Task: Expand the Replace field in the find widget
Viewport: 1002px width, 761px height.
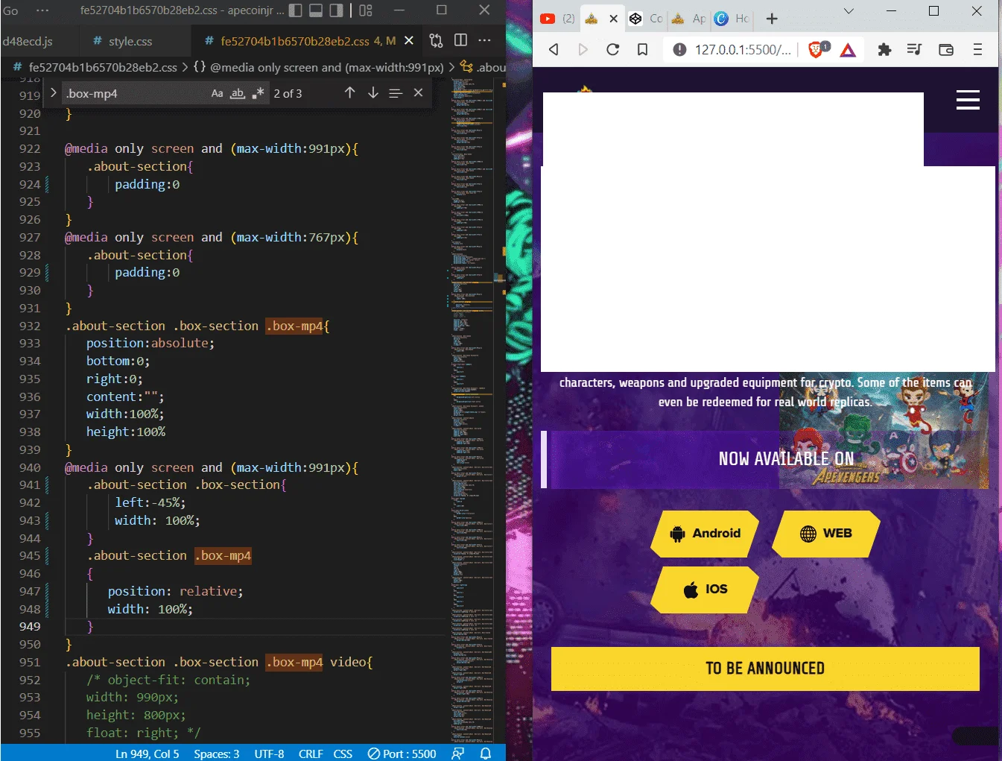Action: tap(54, 93)
